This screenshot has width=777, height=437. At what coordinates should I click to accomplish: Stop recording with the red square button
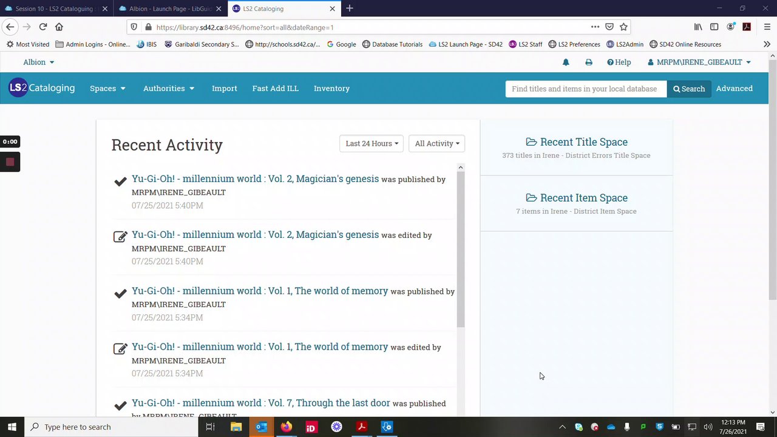pos(10,162)
